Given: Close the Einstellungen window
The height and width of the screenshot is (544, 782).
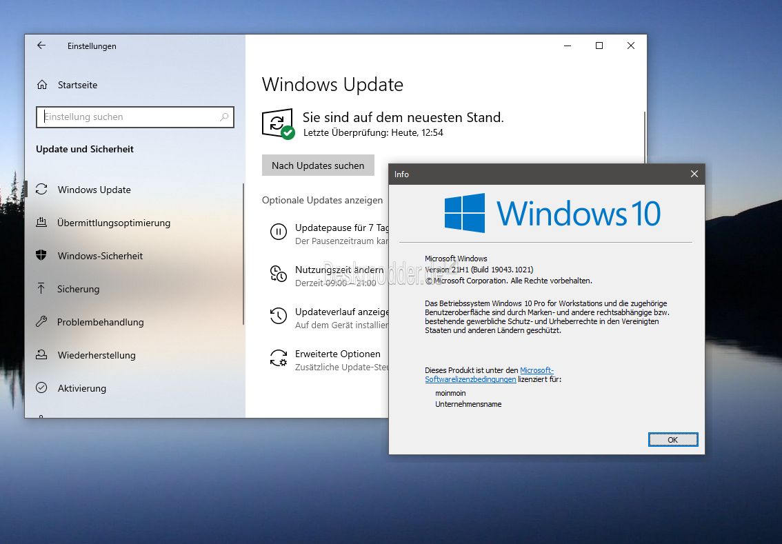Looking at the screenshot, I should [x=631, y=46].
